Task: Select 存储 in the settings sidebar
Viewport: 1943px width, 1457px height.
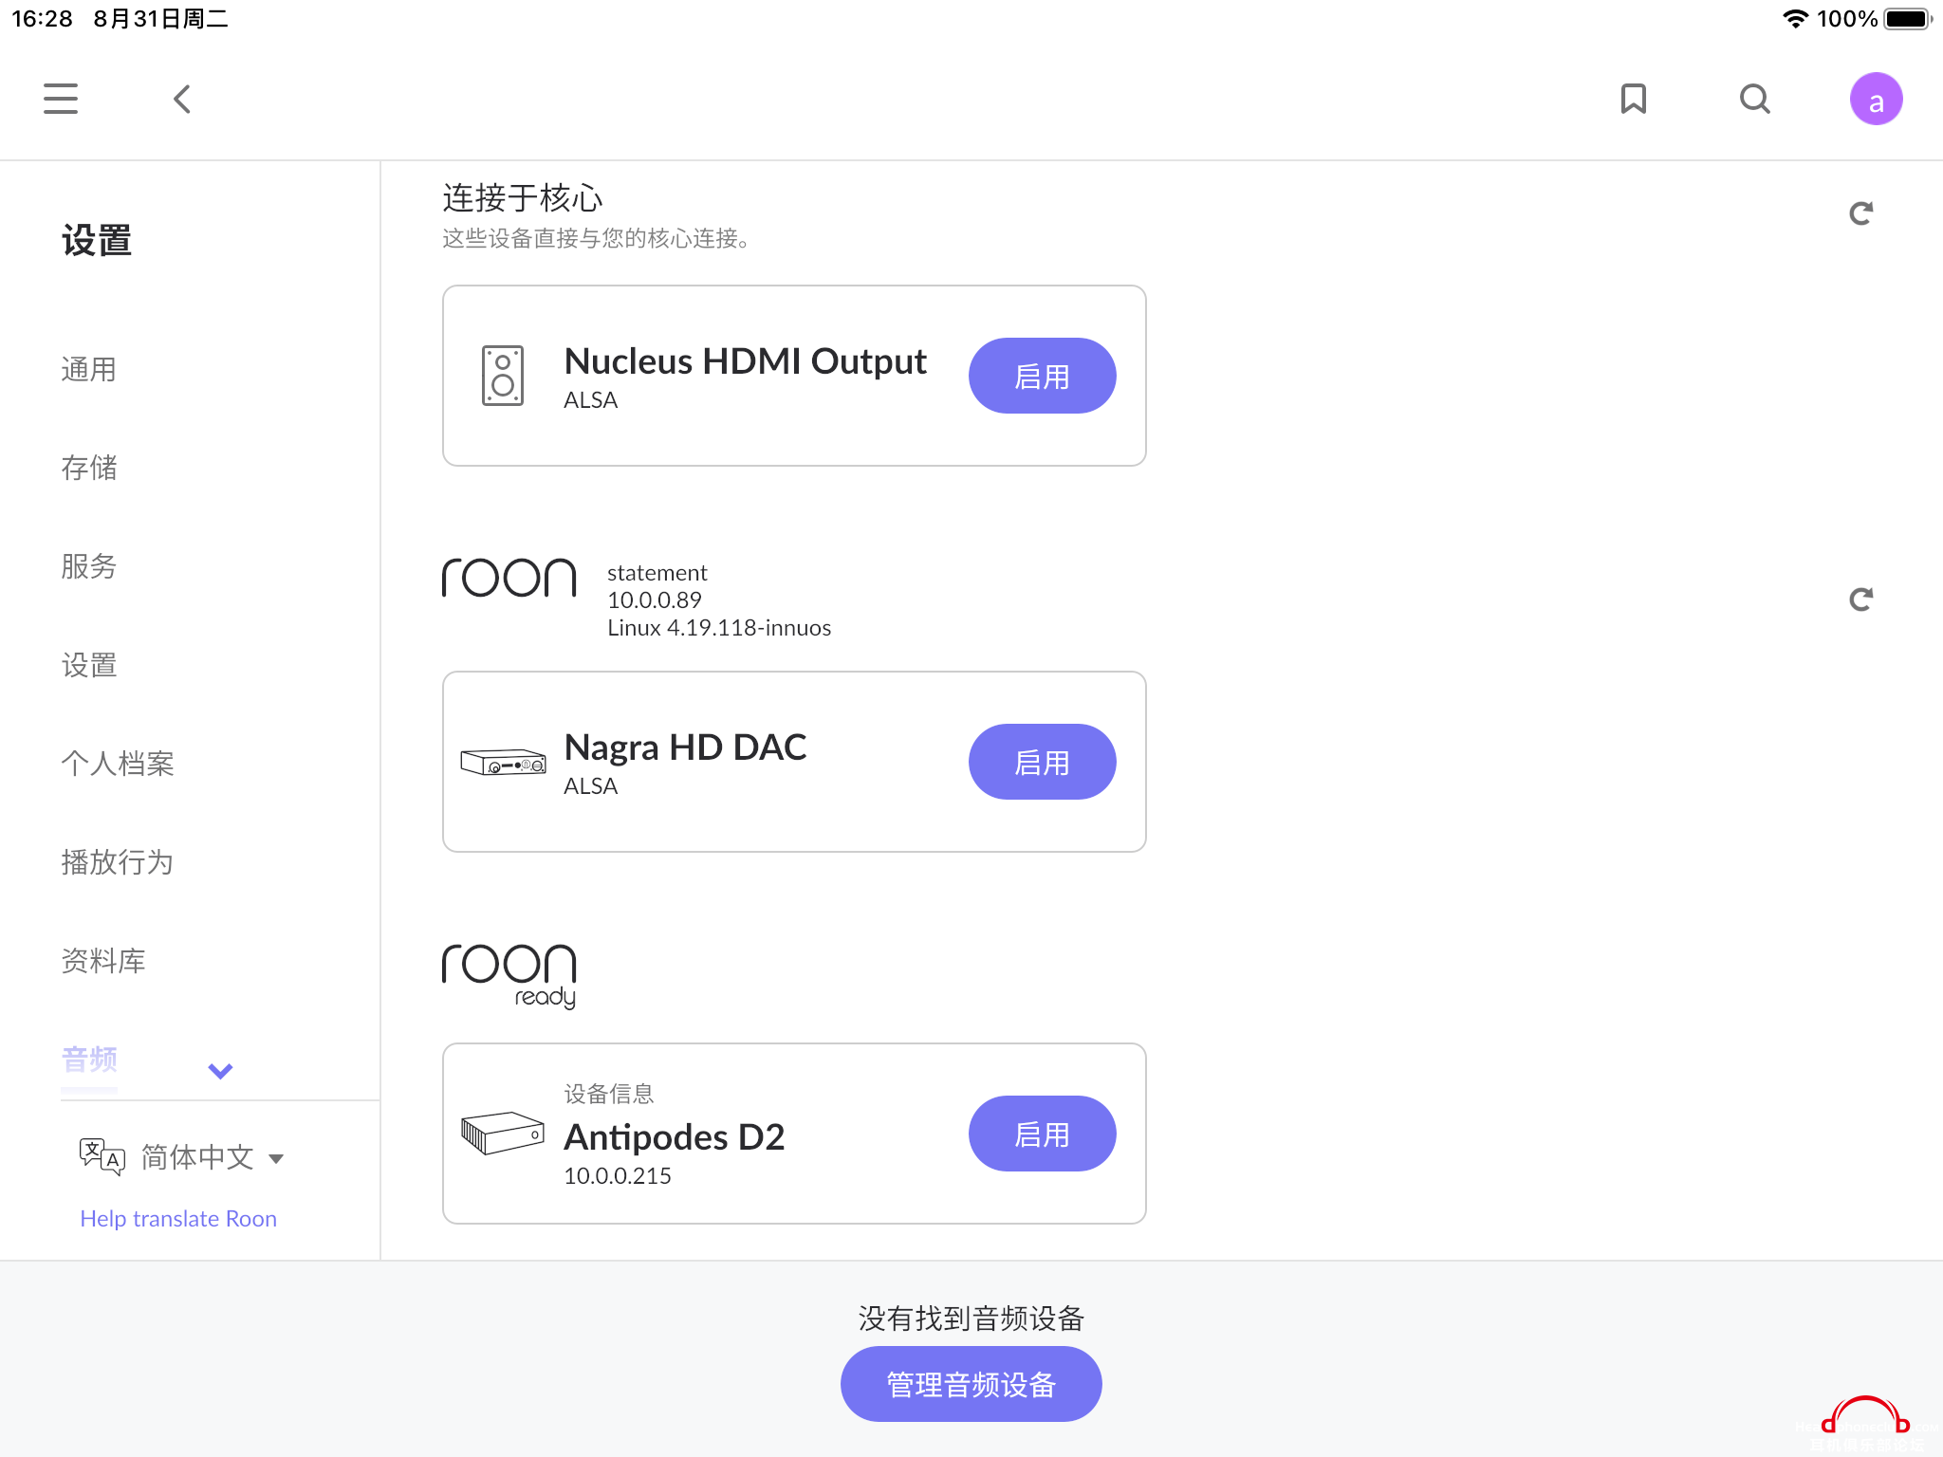Action: click(89, 468)
